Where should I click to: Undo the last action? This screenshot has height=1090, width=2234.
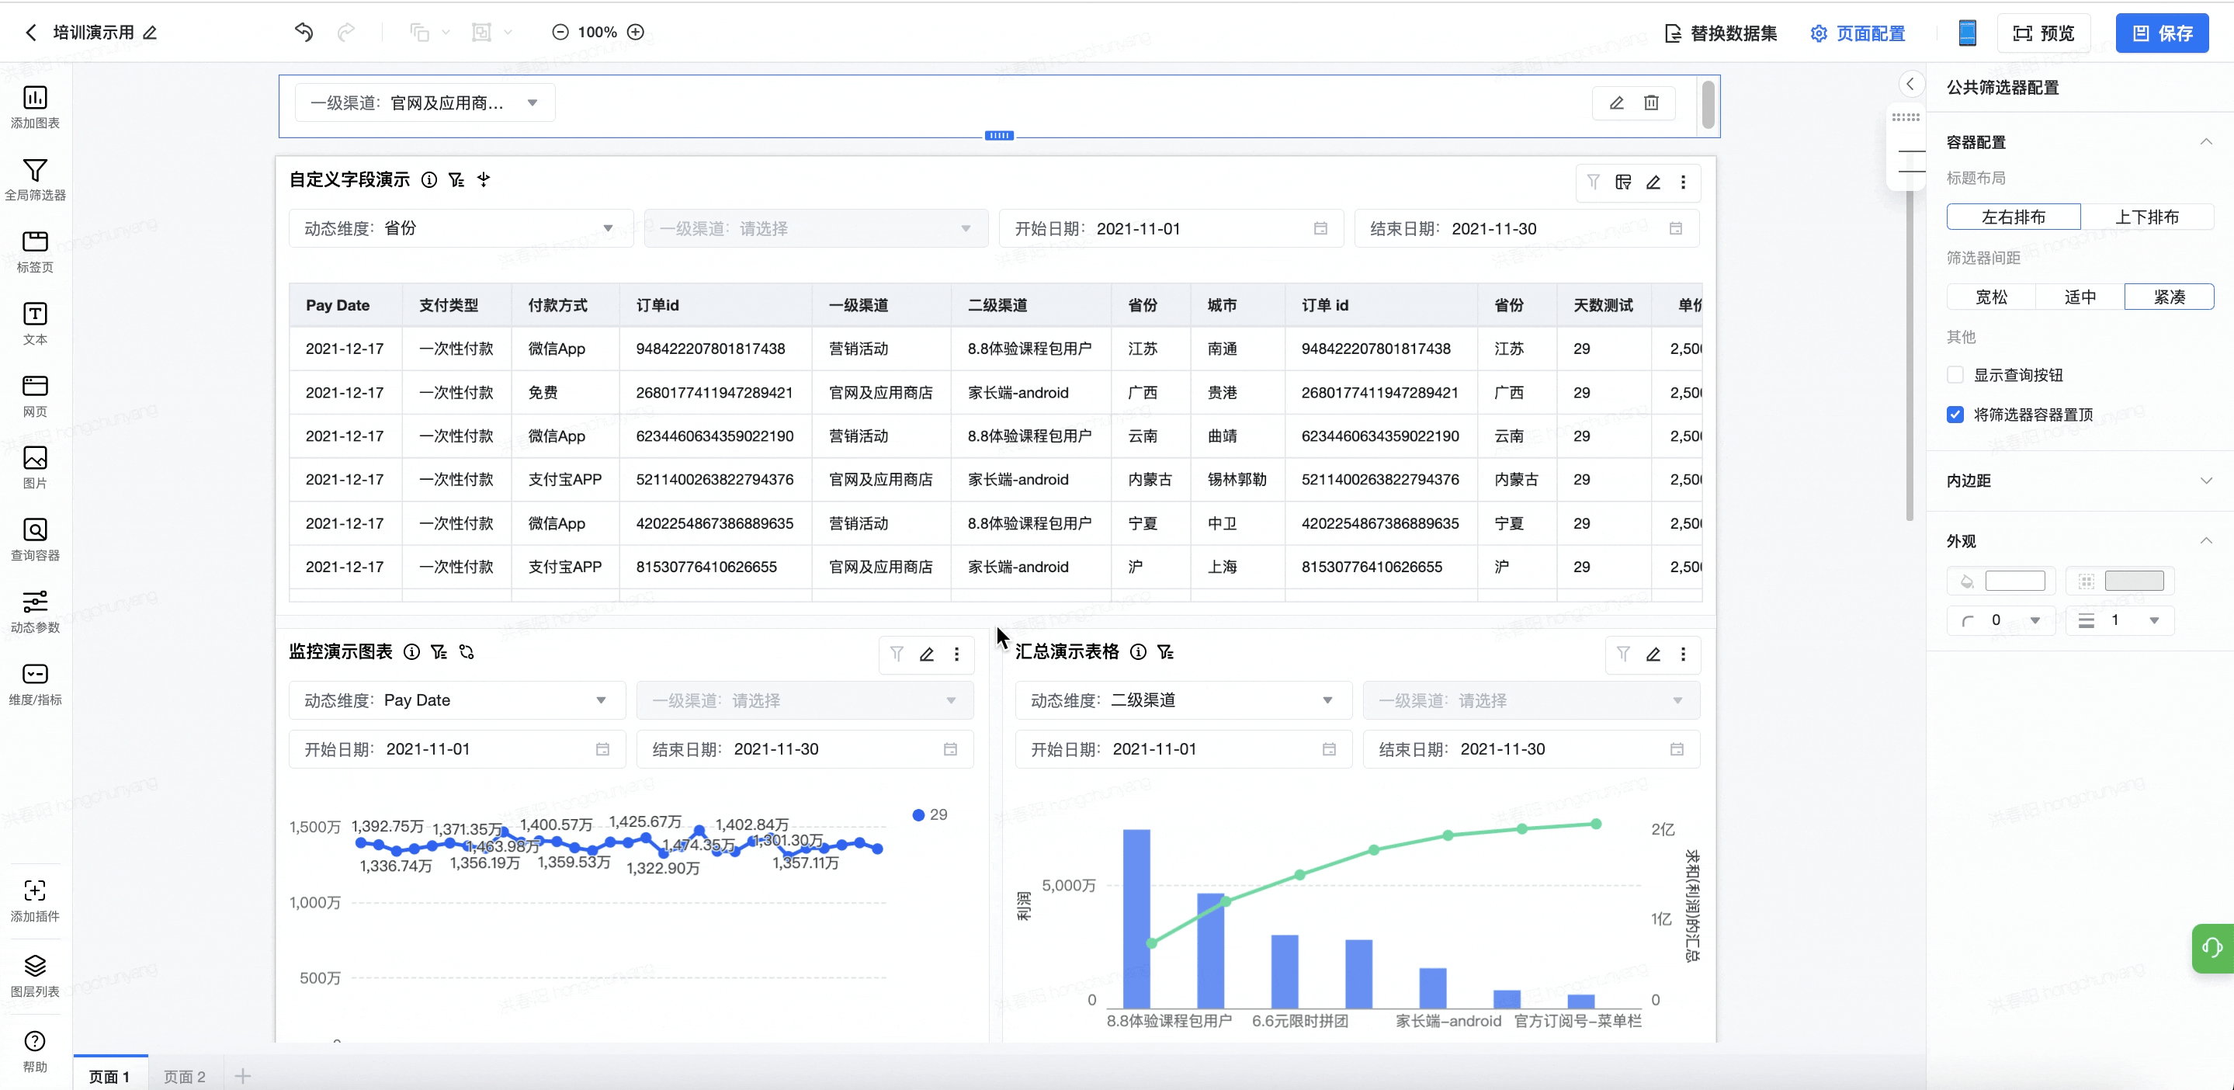pyautogui.click(x=304, y=32)
